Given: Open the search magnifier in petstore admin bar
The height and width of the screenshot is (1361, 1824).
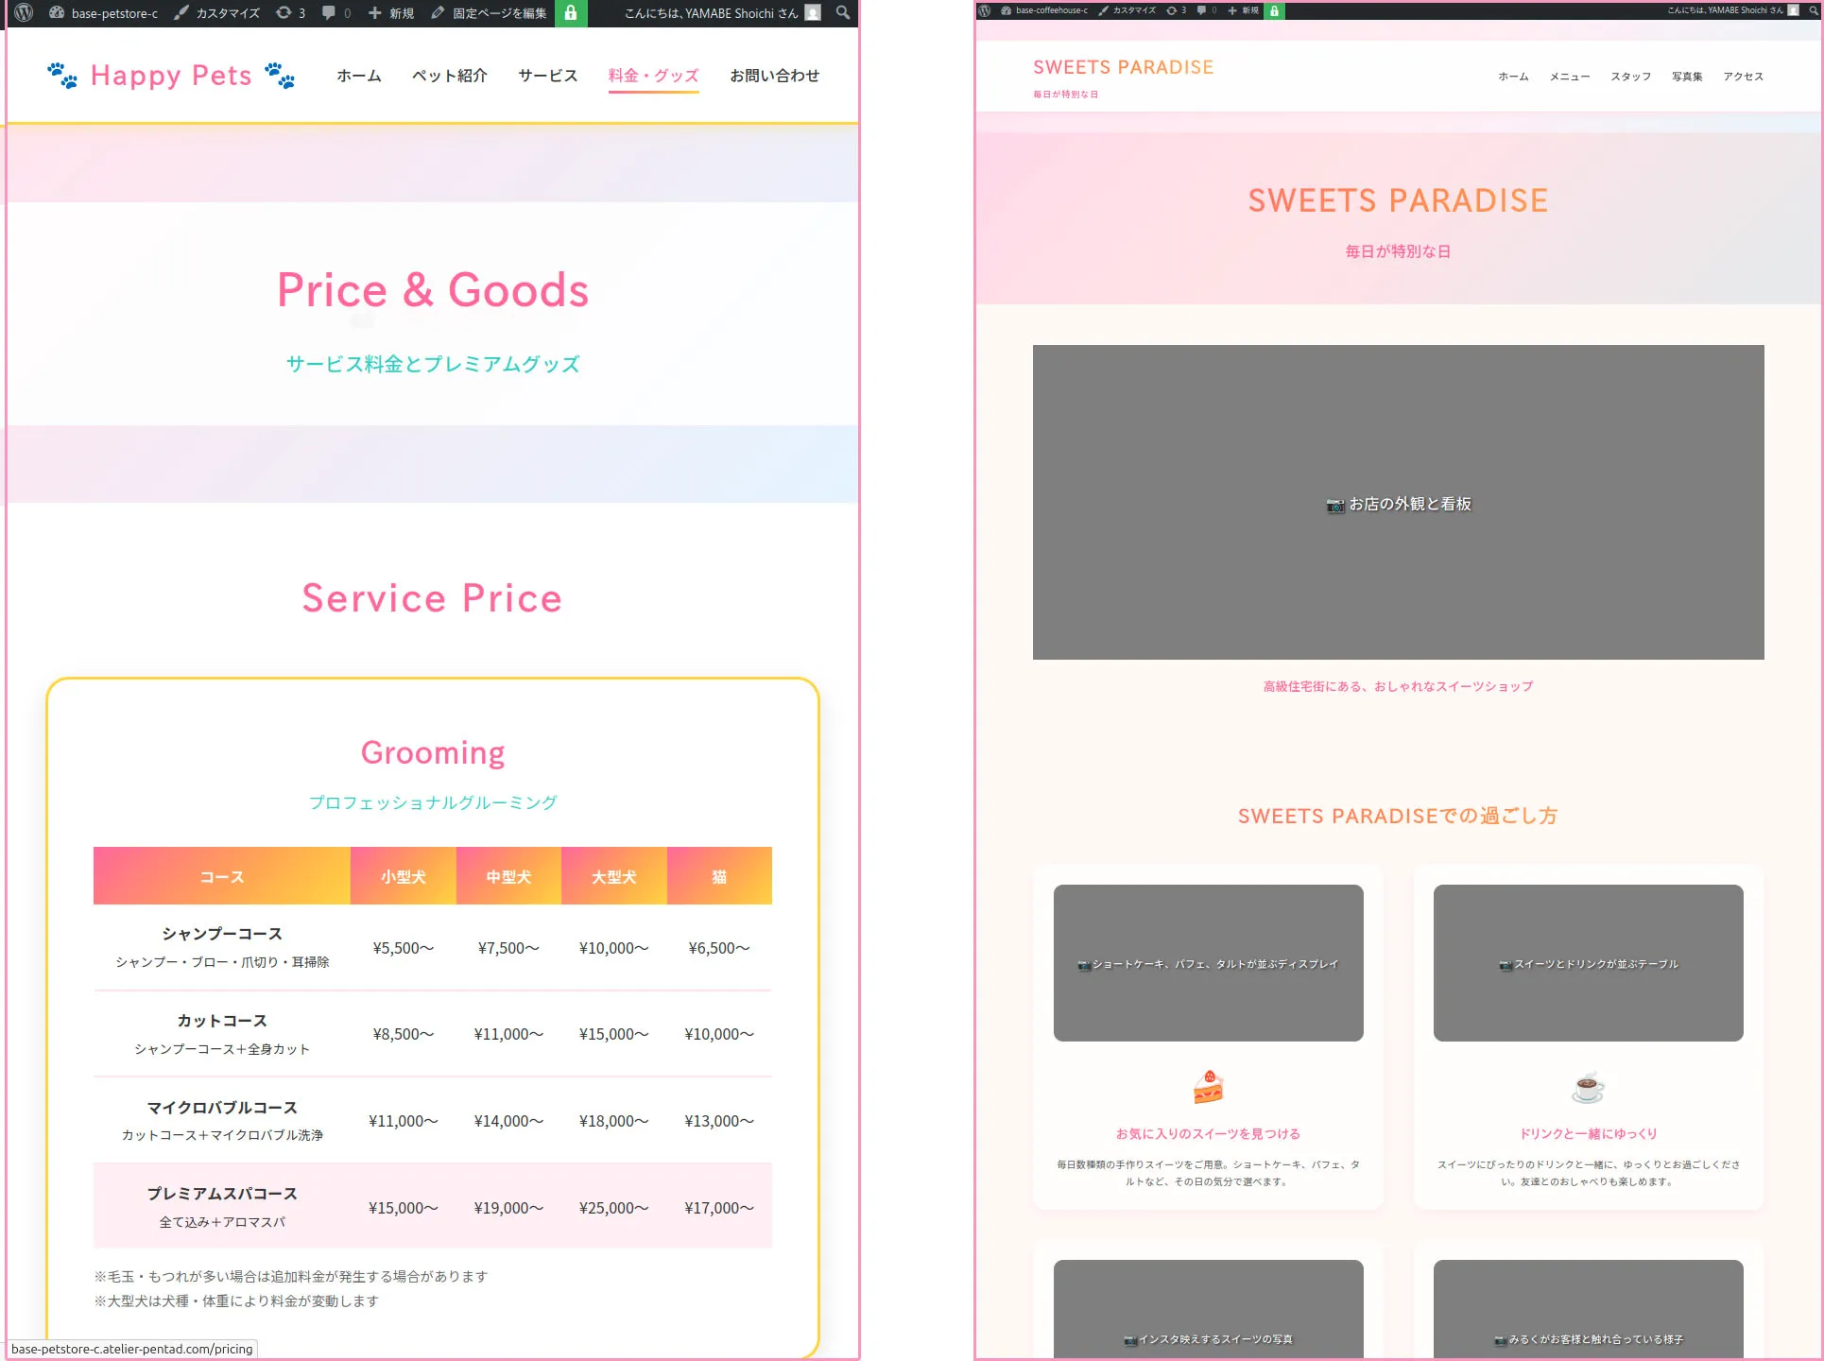Looking at the screenshot, I should (x=841, y=13).
